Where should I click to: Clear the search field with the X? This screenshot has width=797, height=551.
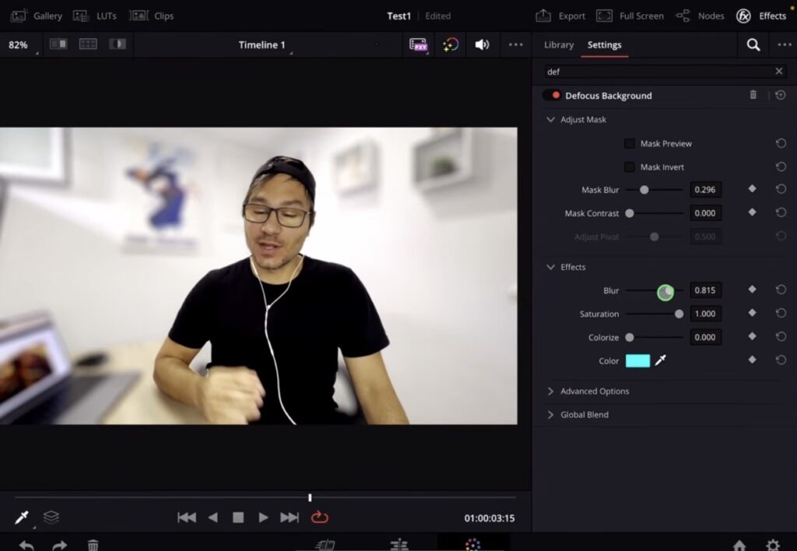click(x=779, y=71)
